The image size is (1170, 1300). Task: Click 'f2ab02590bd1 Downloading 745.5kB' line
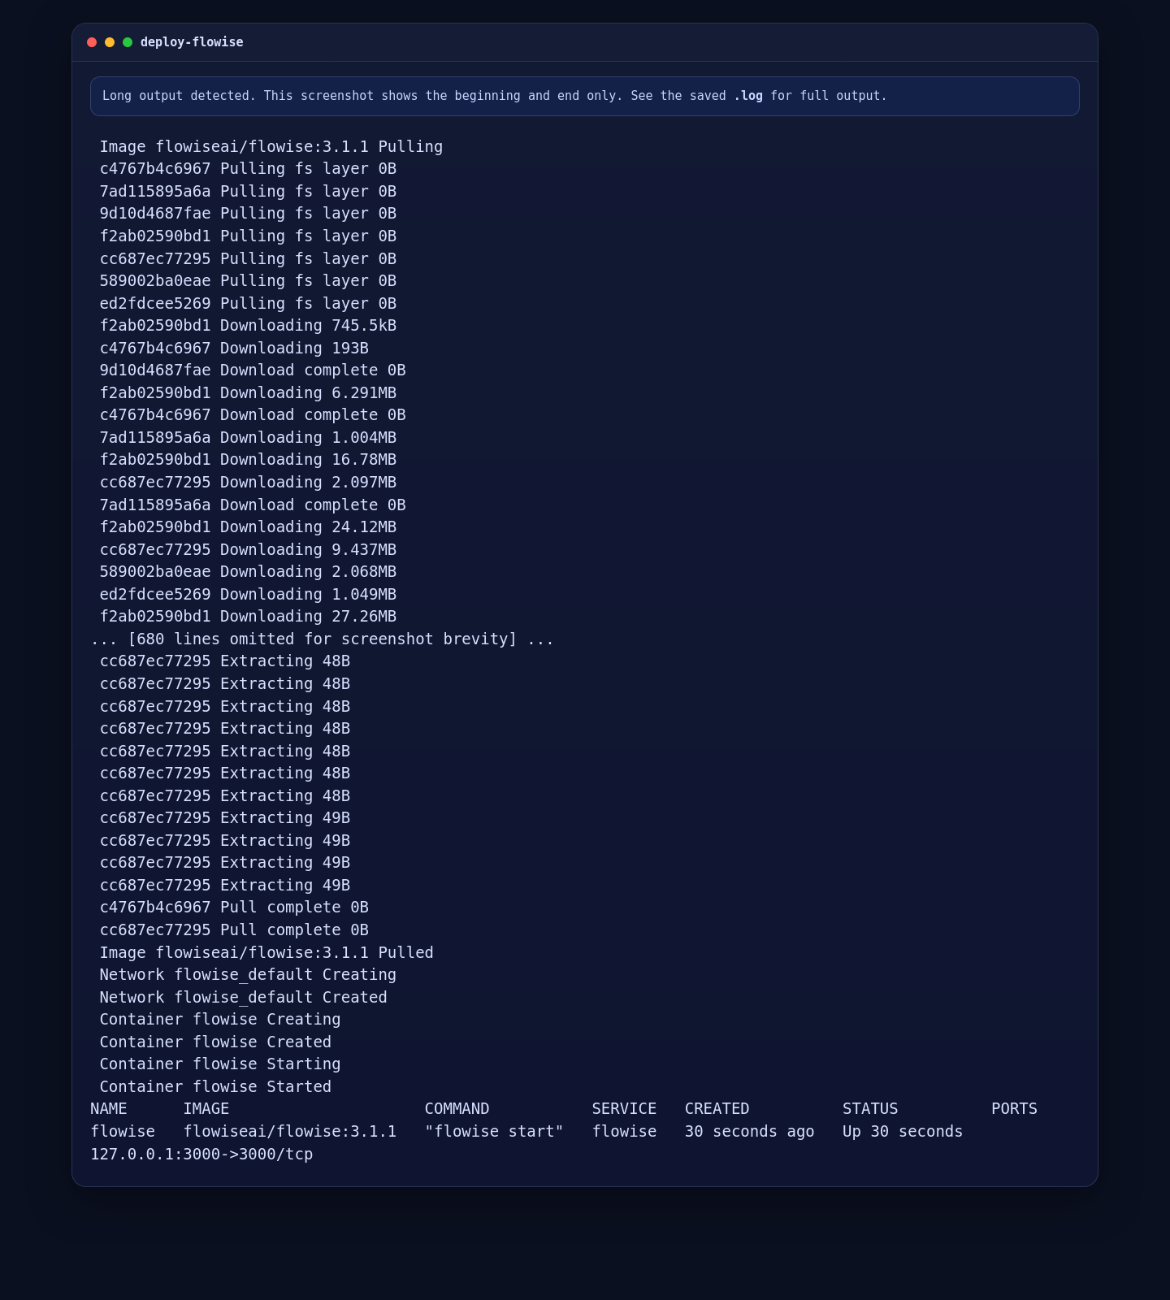(x=248, y=326)
